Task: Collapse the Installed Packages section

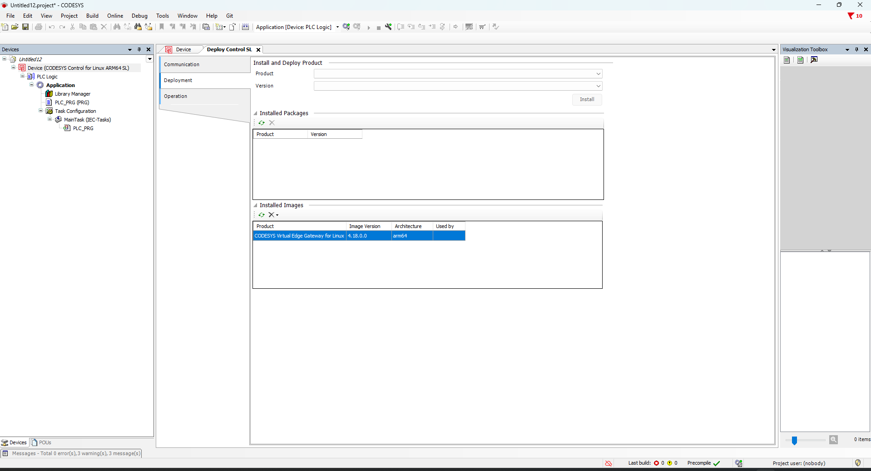Action: pos(255,113)
